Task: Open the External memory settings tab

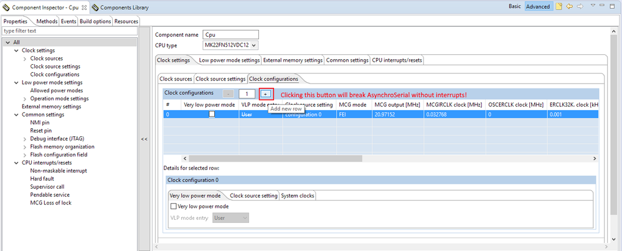Action: [293, 60]
